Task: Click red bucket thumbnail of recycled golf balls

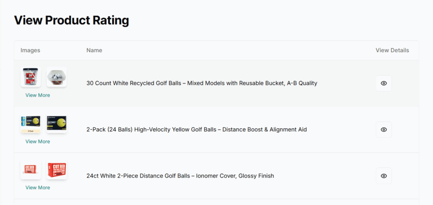Action: click(x=31, y=78)
